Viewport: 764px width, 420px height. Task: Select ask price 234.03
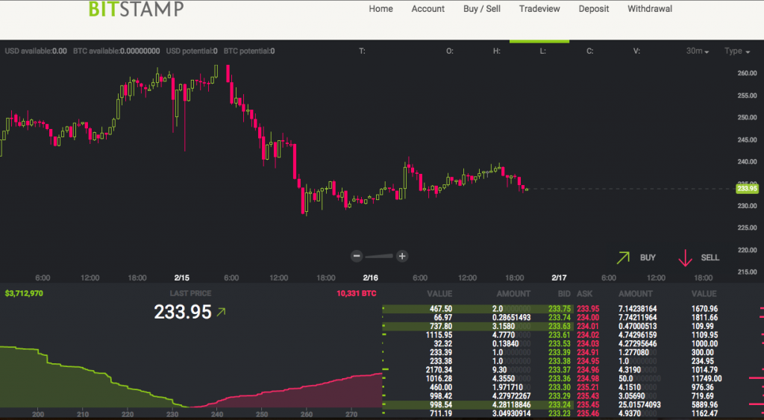pyautogui.click(x=588, y=344)
